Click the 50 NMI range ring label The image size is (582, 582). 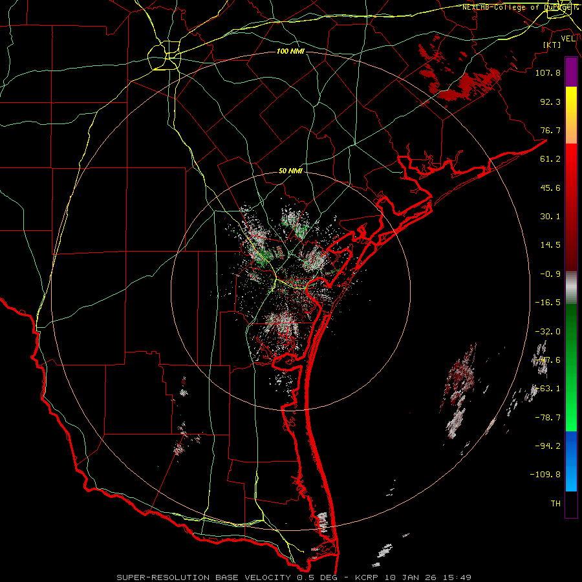coord(290,171)
